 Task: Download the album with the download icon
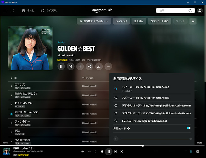tap(99, 66)
